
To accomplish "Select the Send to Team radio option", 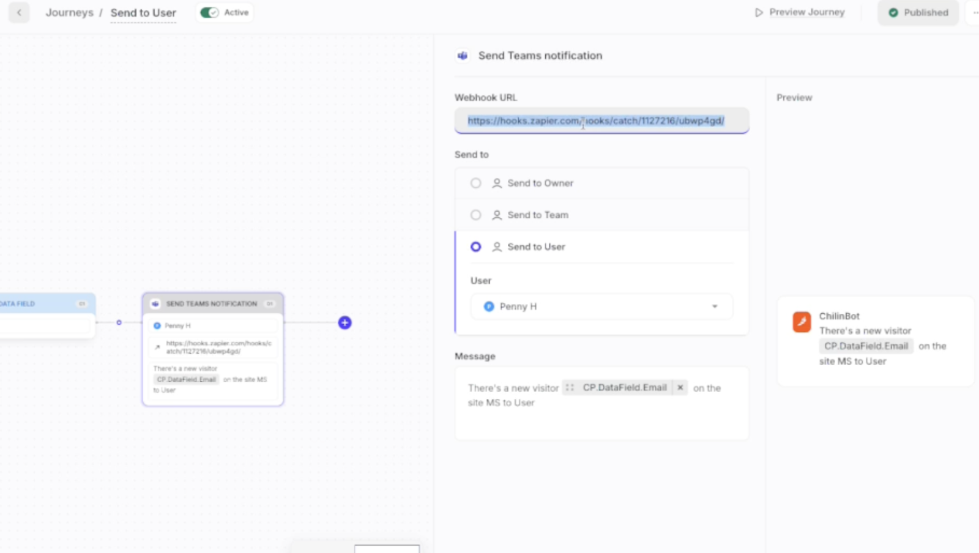I will click(x=475, y=215).
